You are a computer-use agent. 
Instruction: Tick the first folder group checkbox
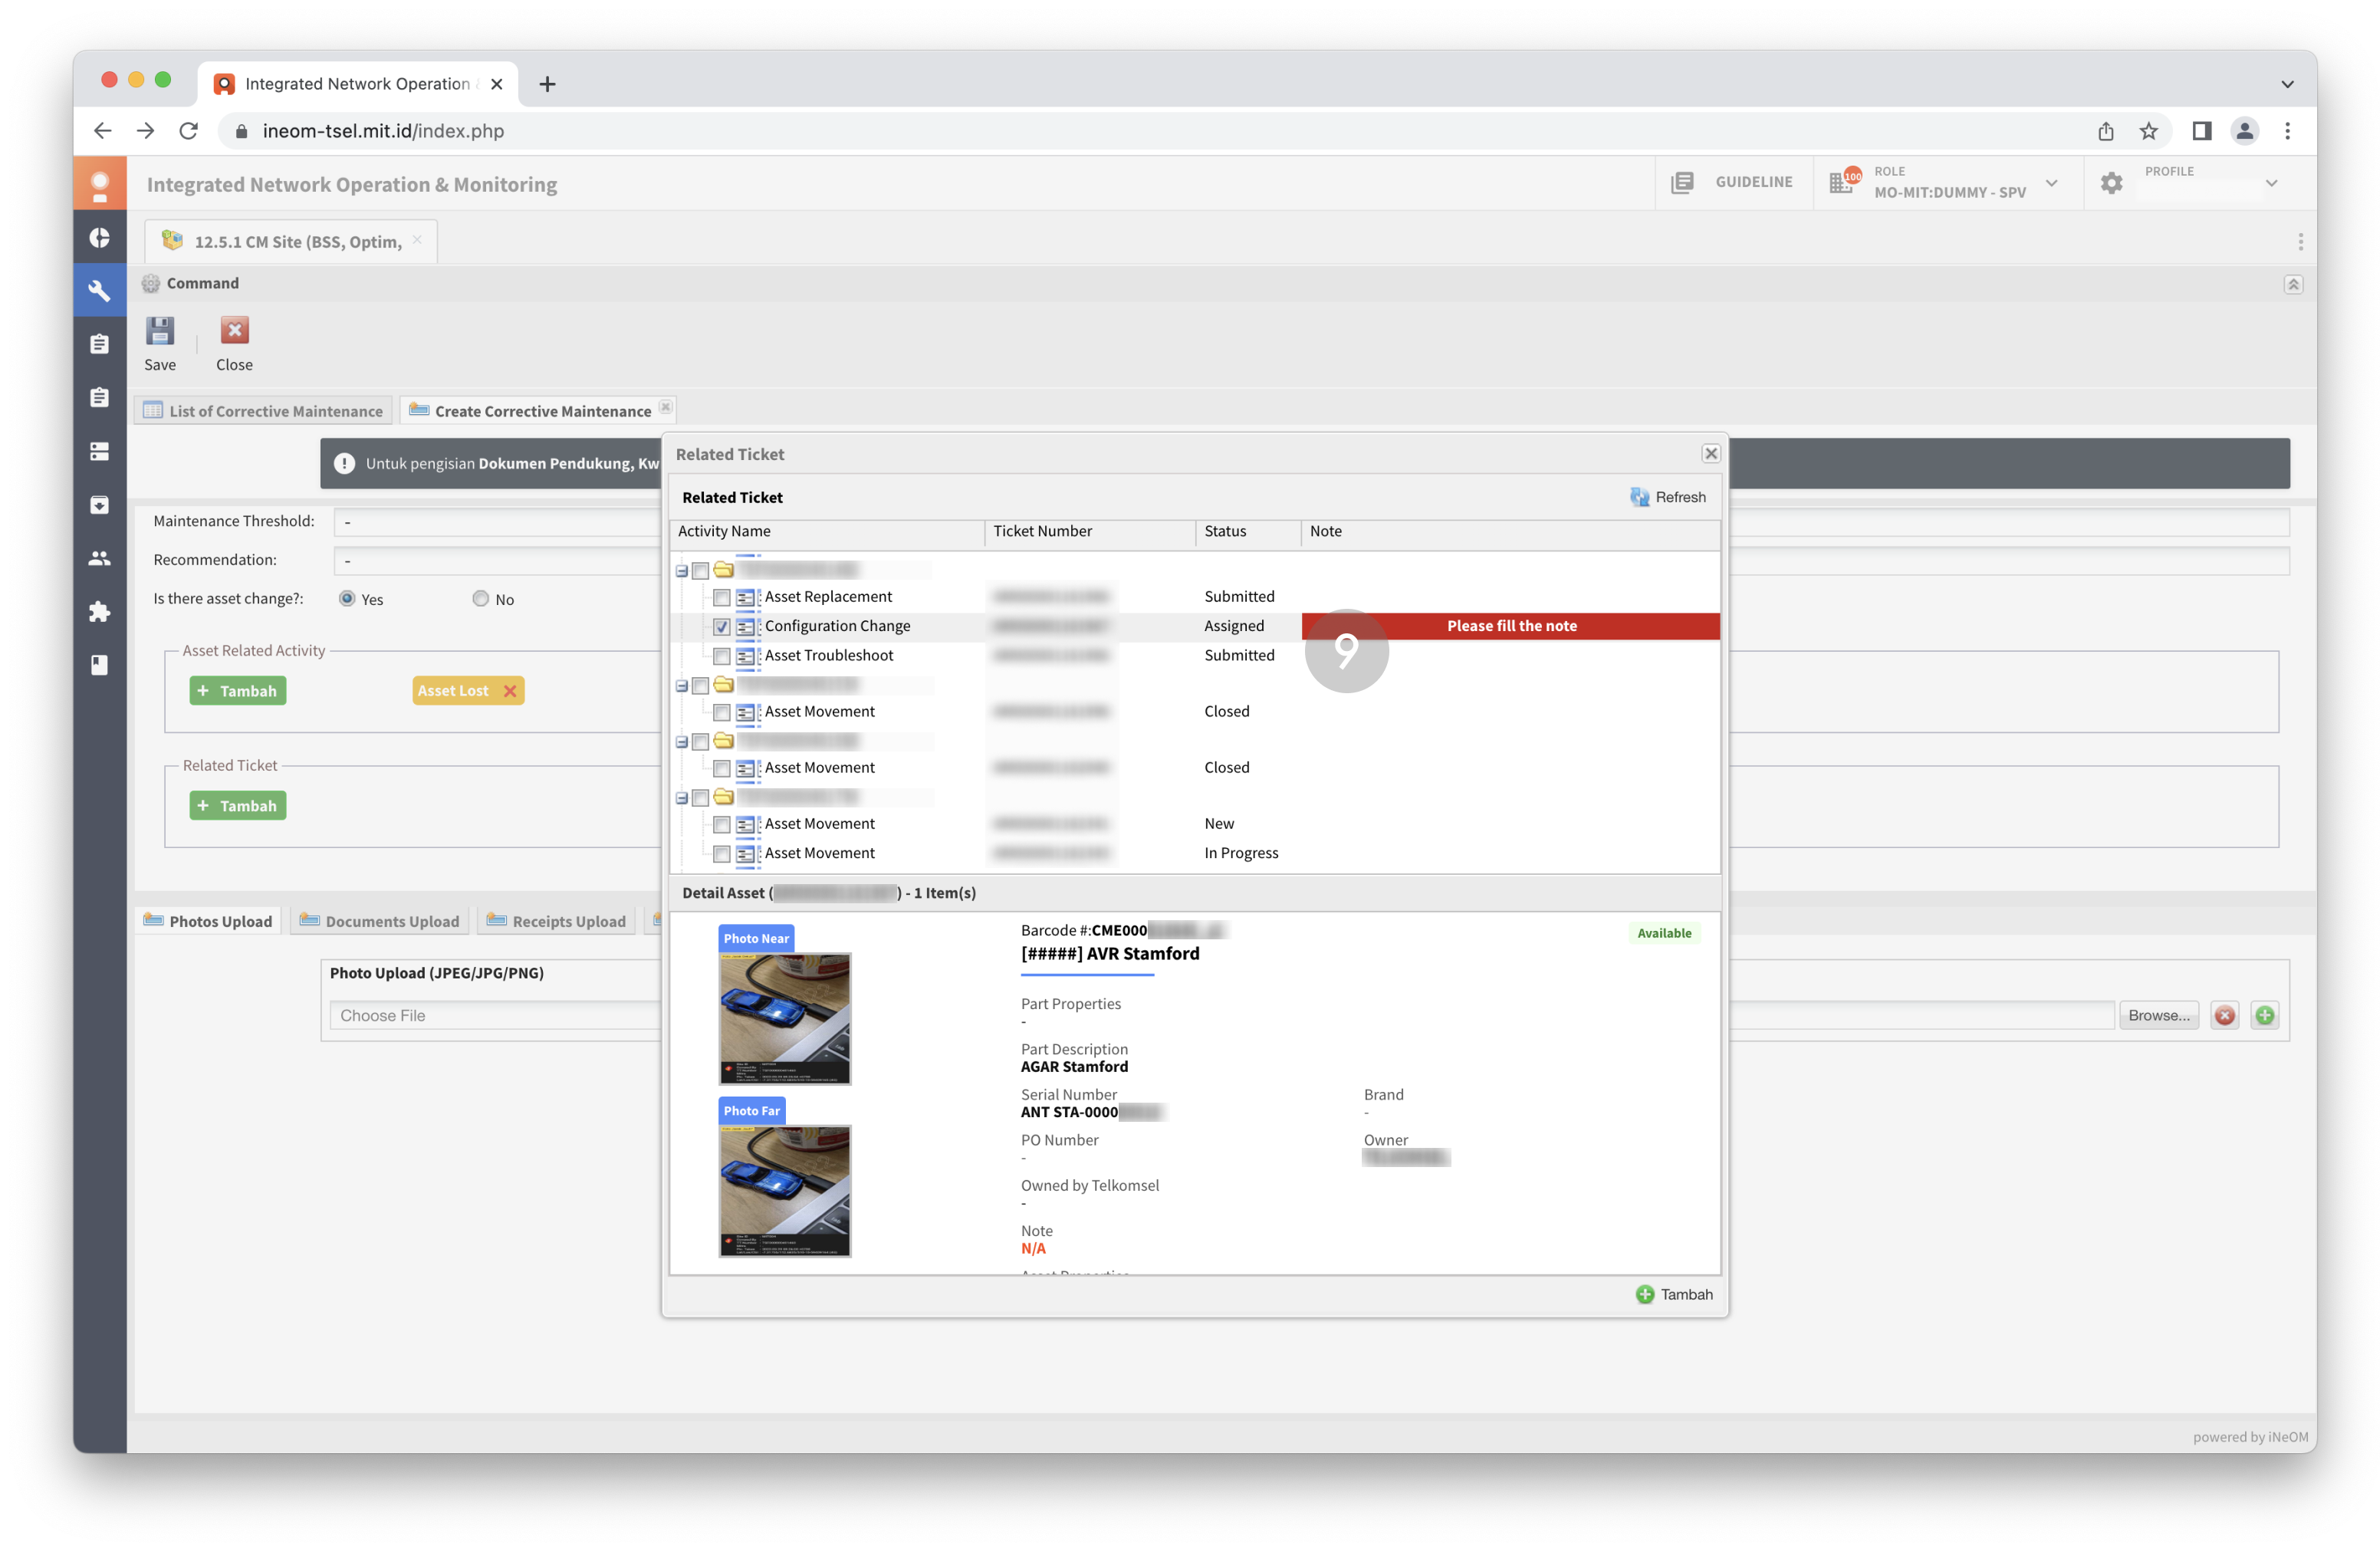tap(700, 570)
